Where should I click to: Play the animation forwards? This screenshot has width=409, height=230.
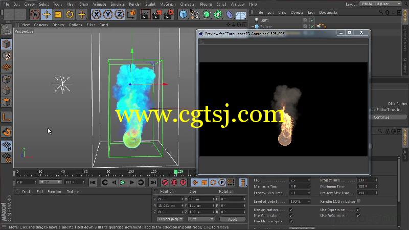click(123, 182)
